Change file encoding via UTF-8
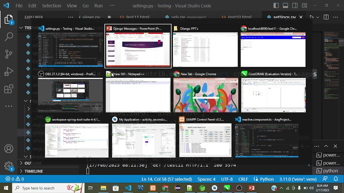 click(227, 179)
